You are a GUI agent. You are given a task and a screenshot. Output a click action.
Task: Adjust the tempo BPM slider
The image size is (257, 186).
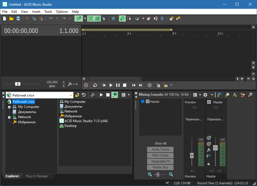[18, 84]
